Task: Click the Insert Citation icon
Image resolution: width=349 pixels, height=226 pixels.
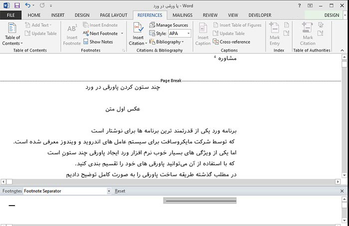Action: coord(138,35)
